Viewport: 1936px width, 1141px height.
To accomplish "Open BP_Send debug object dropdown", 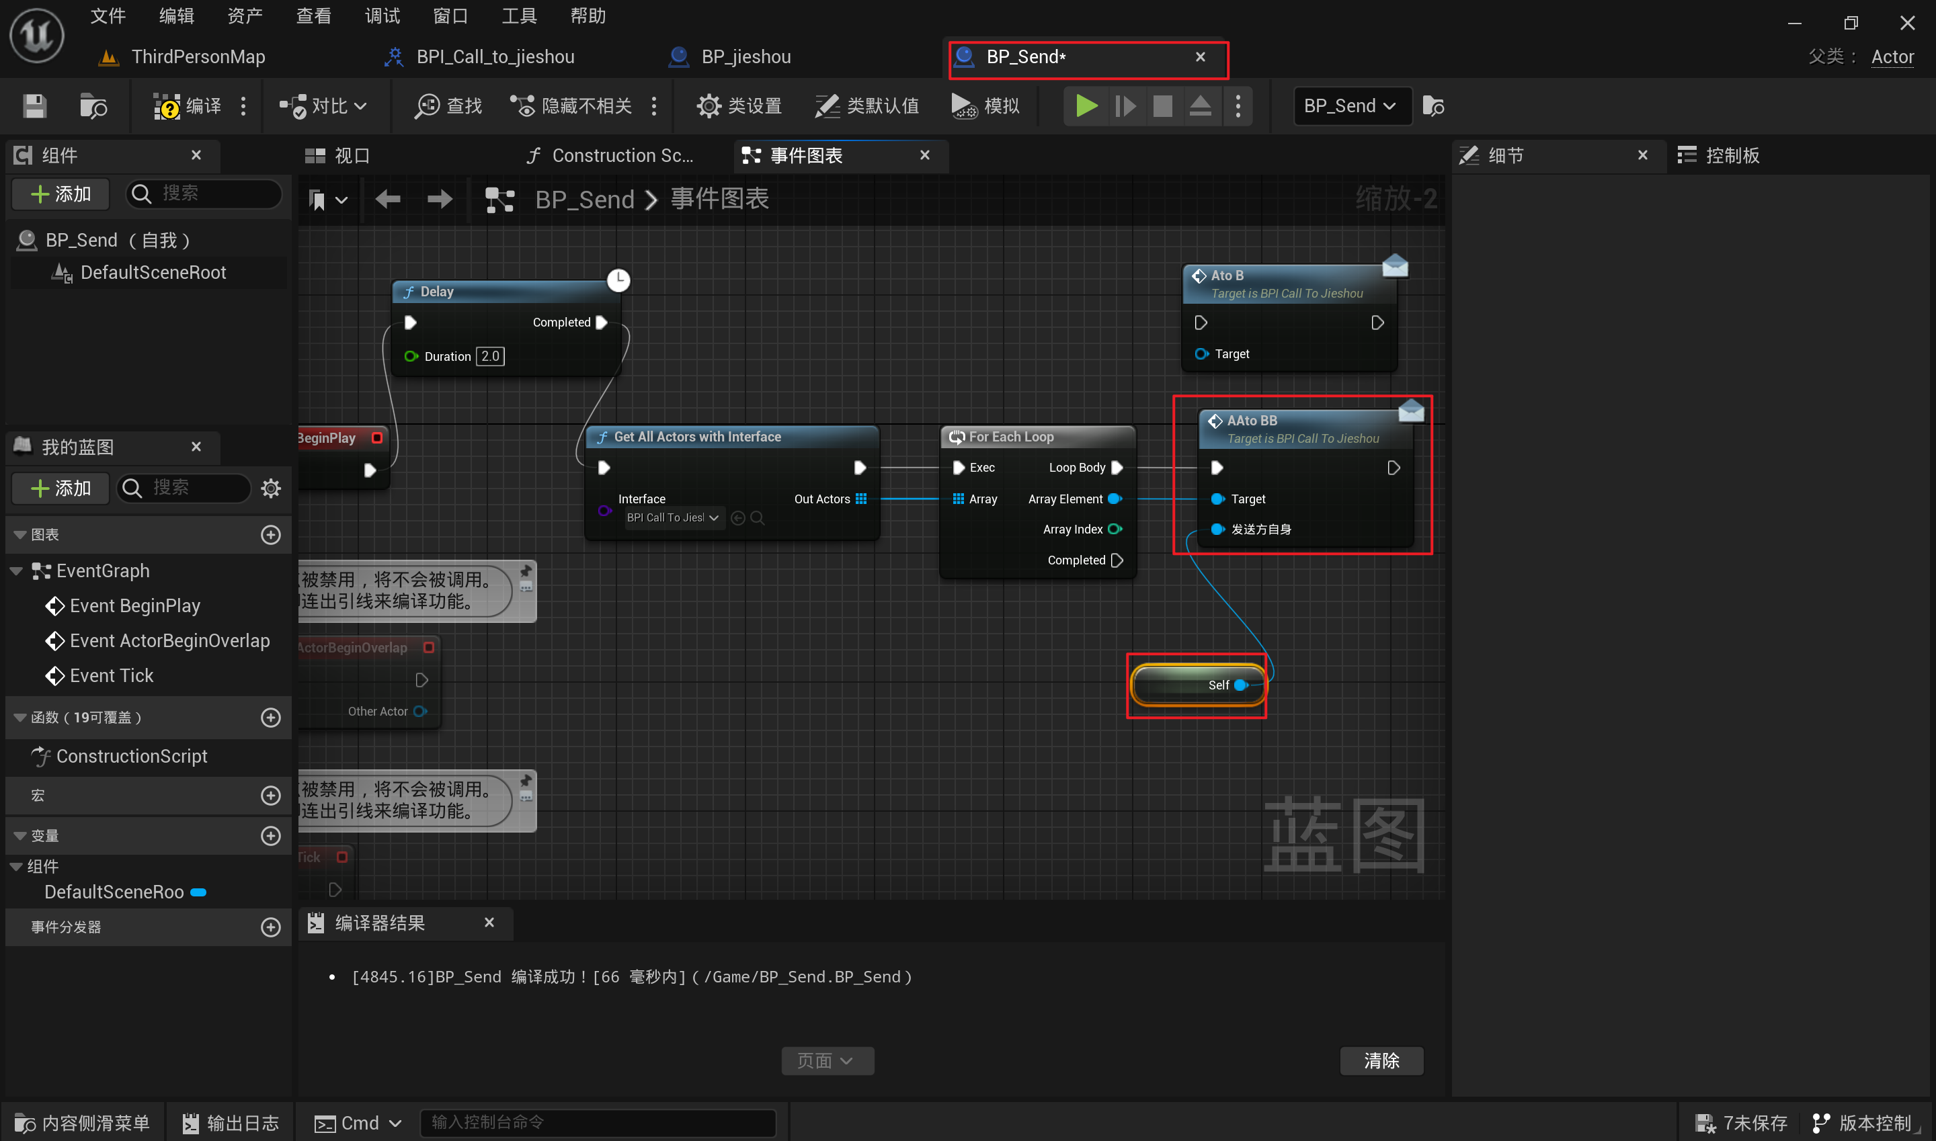I will 1353,106.
